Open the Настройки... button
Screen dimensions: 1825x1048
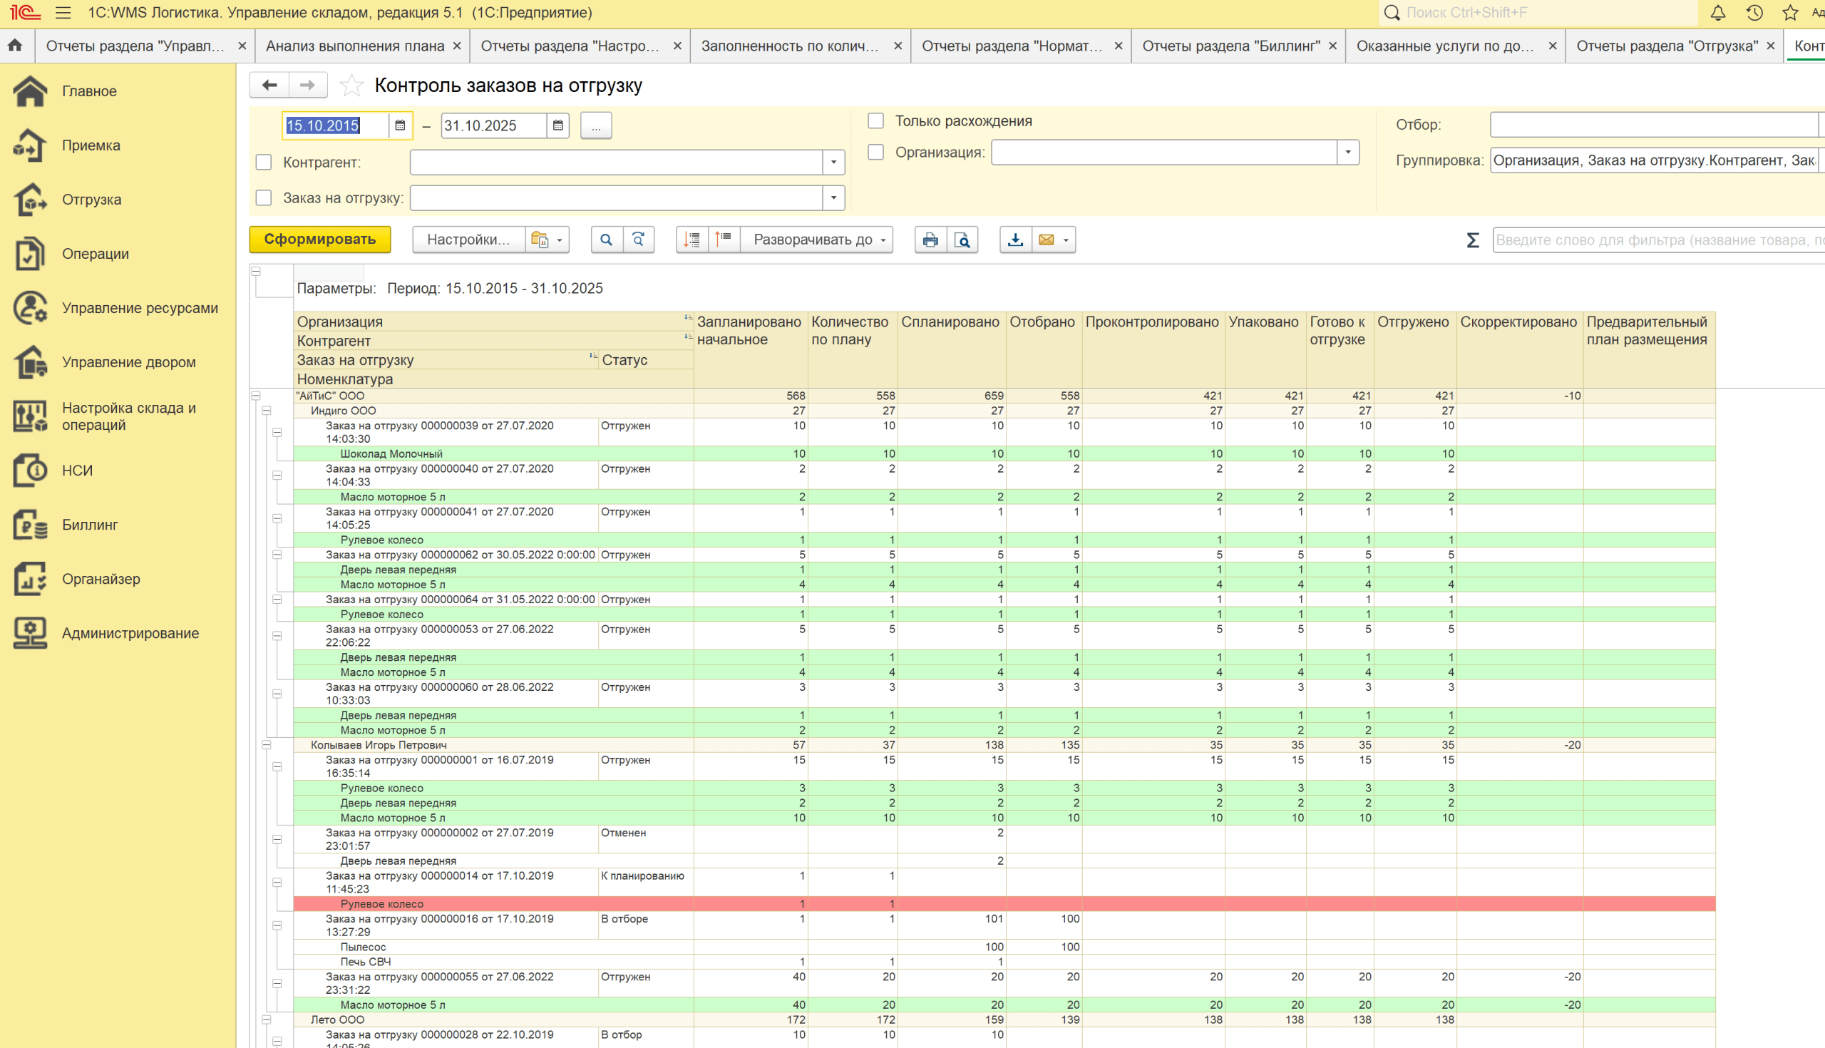tap(468, 240)
